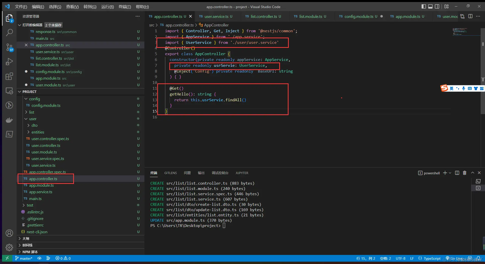Viewport: 485px width, 264px height.
Task: Click the code minimap preview
Action: (x=460, y=32)
